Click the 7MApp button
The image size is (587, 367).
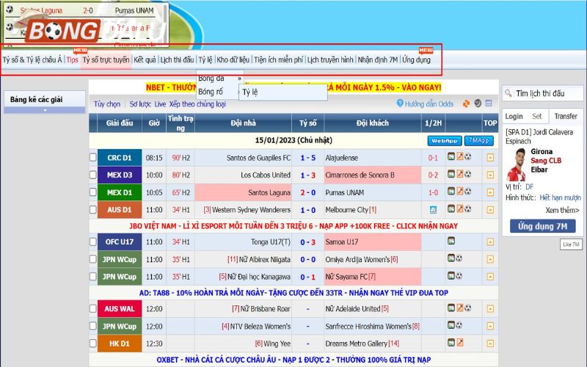[479, 141]
